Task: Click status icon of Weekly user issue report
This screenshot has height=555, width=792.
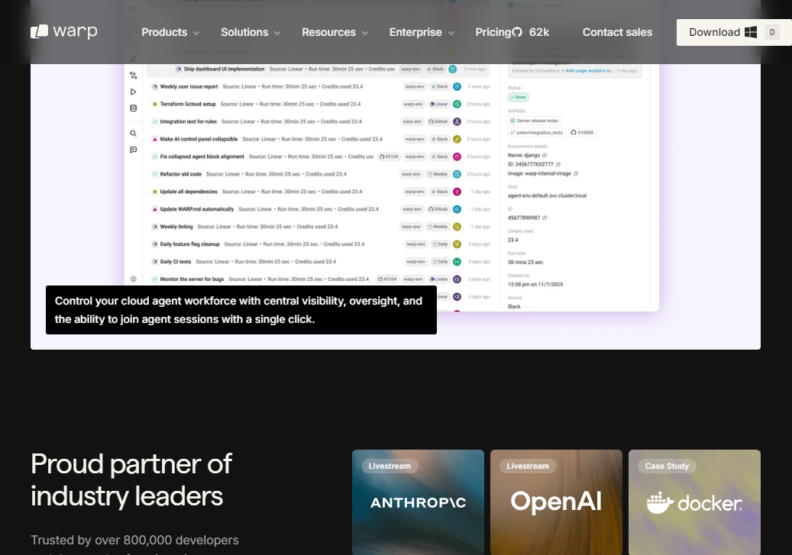Action: 154,86
